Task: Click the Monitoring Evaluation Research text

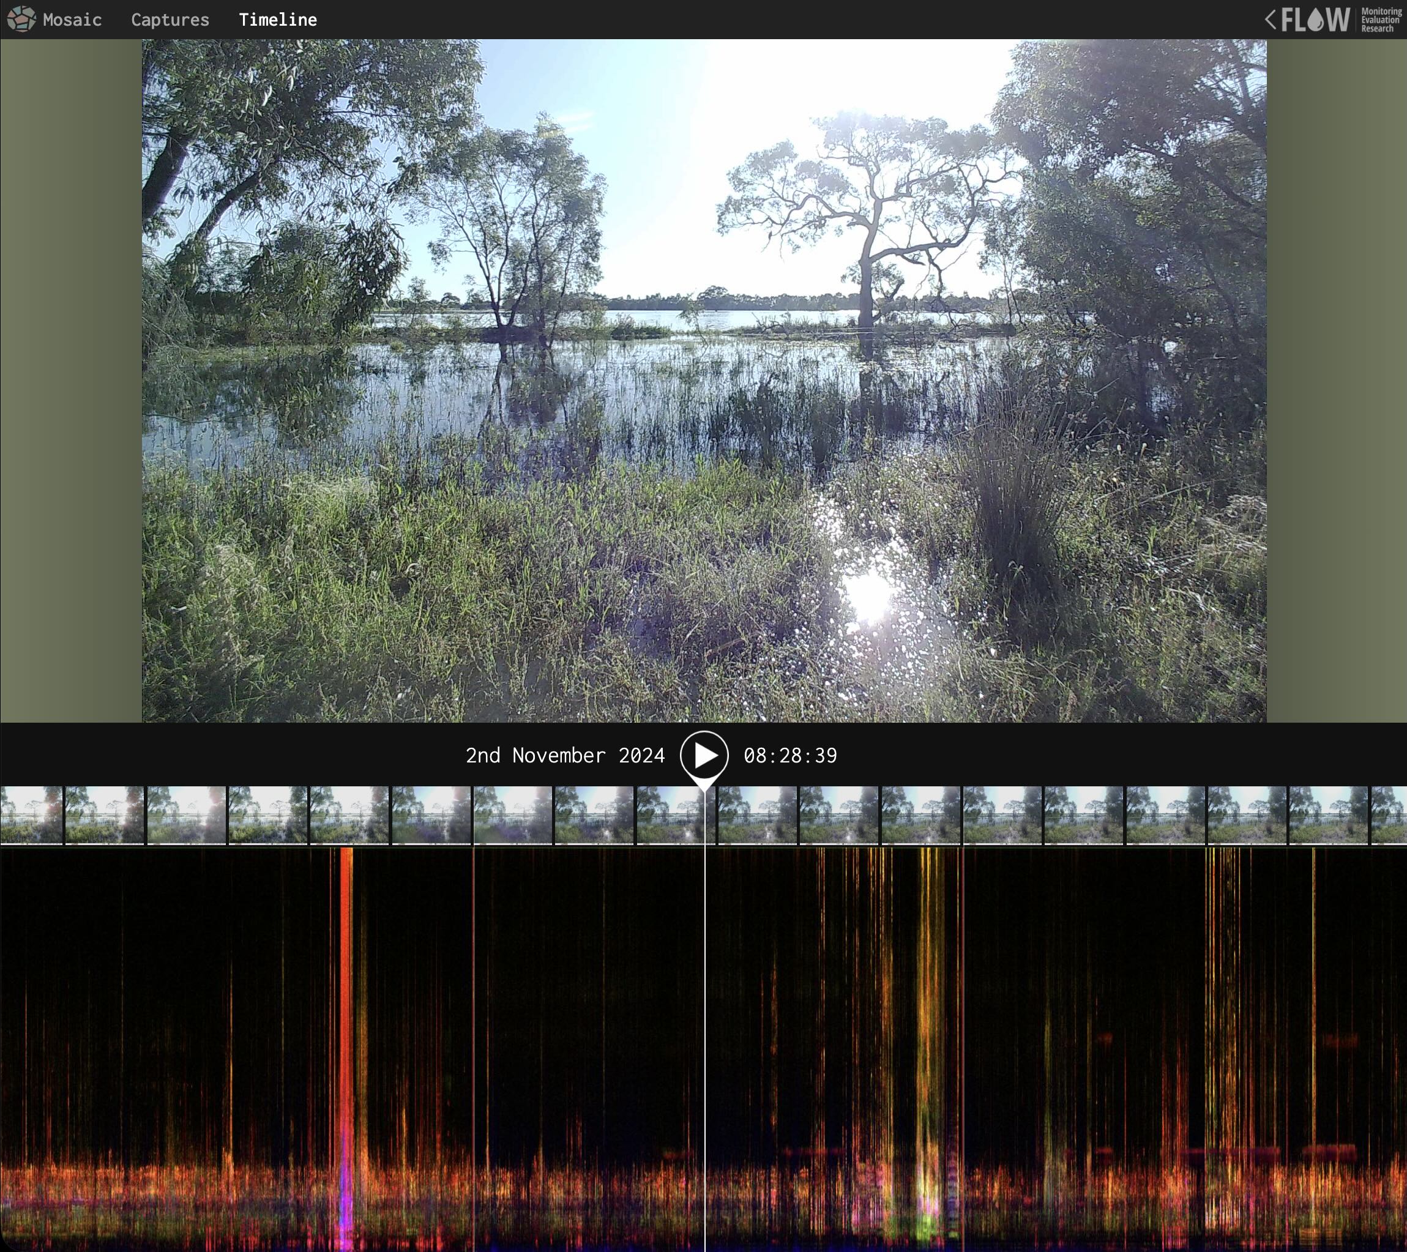Action: coord(1380,19)
